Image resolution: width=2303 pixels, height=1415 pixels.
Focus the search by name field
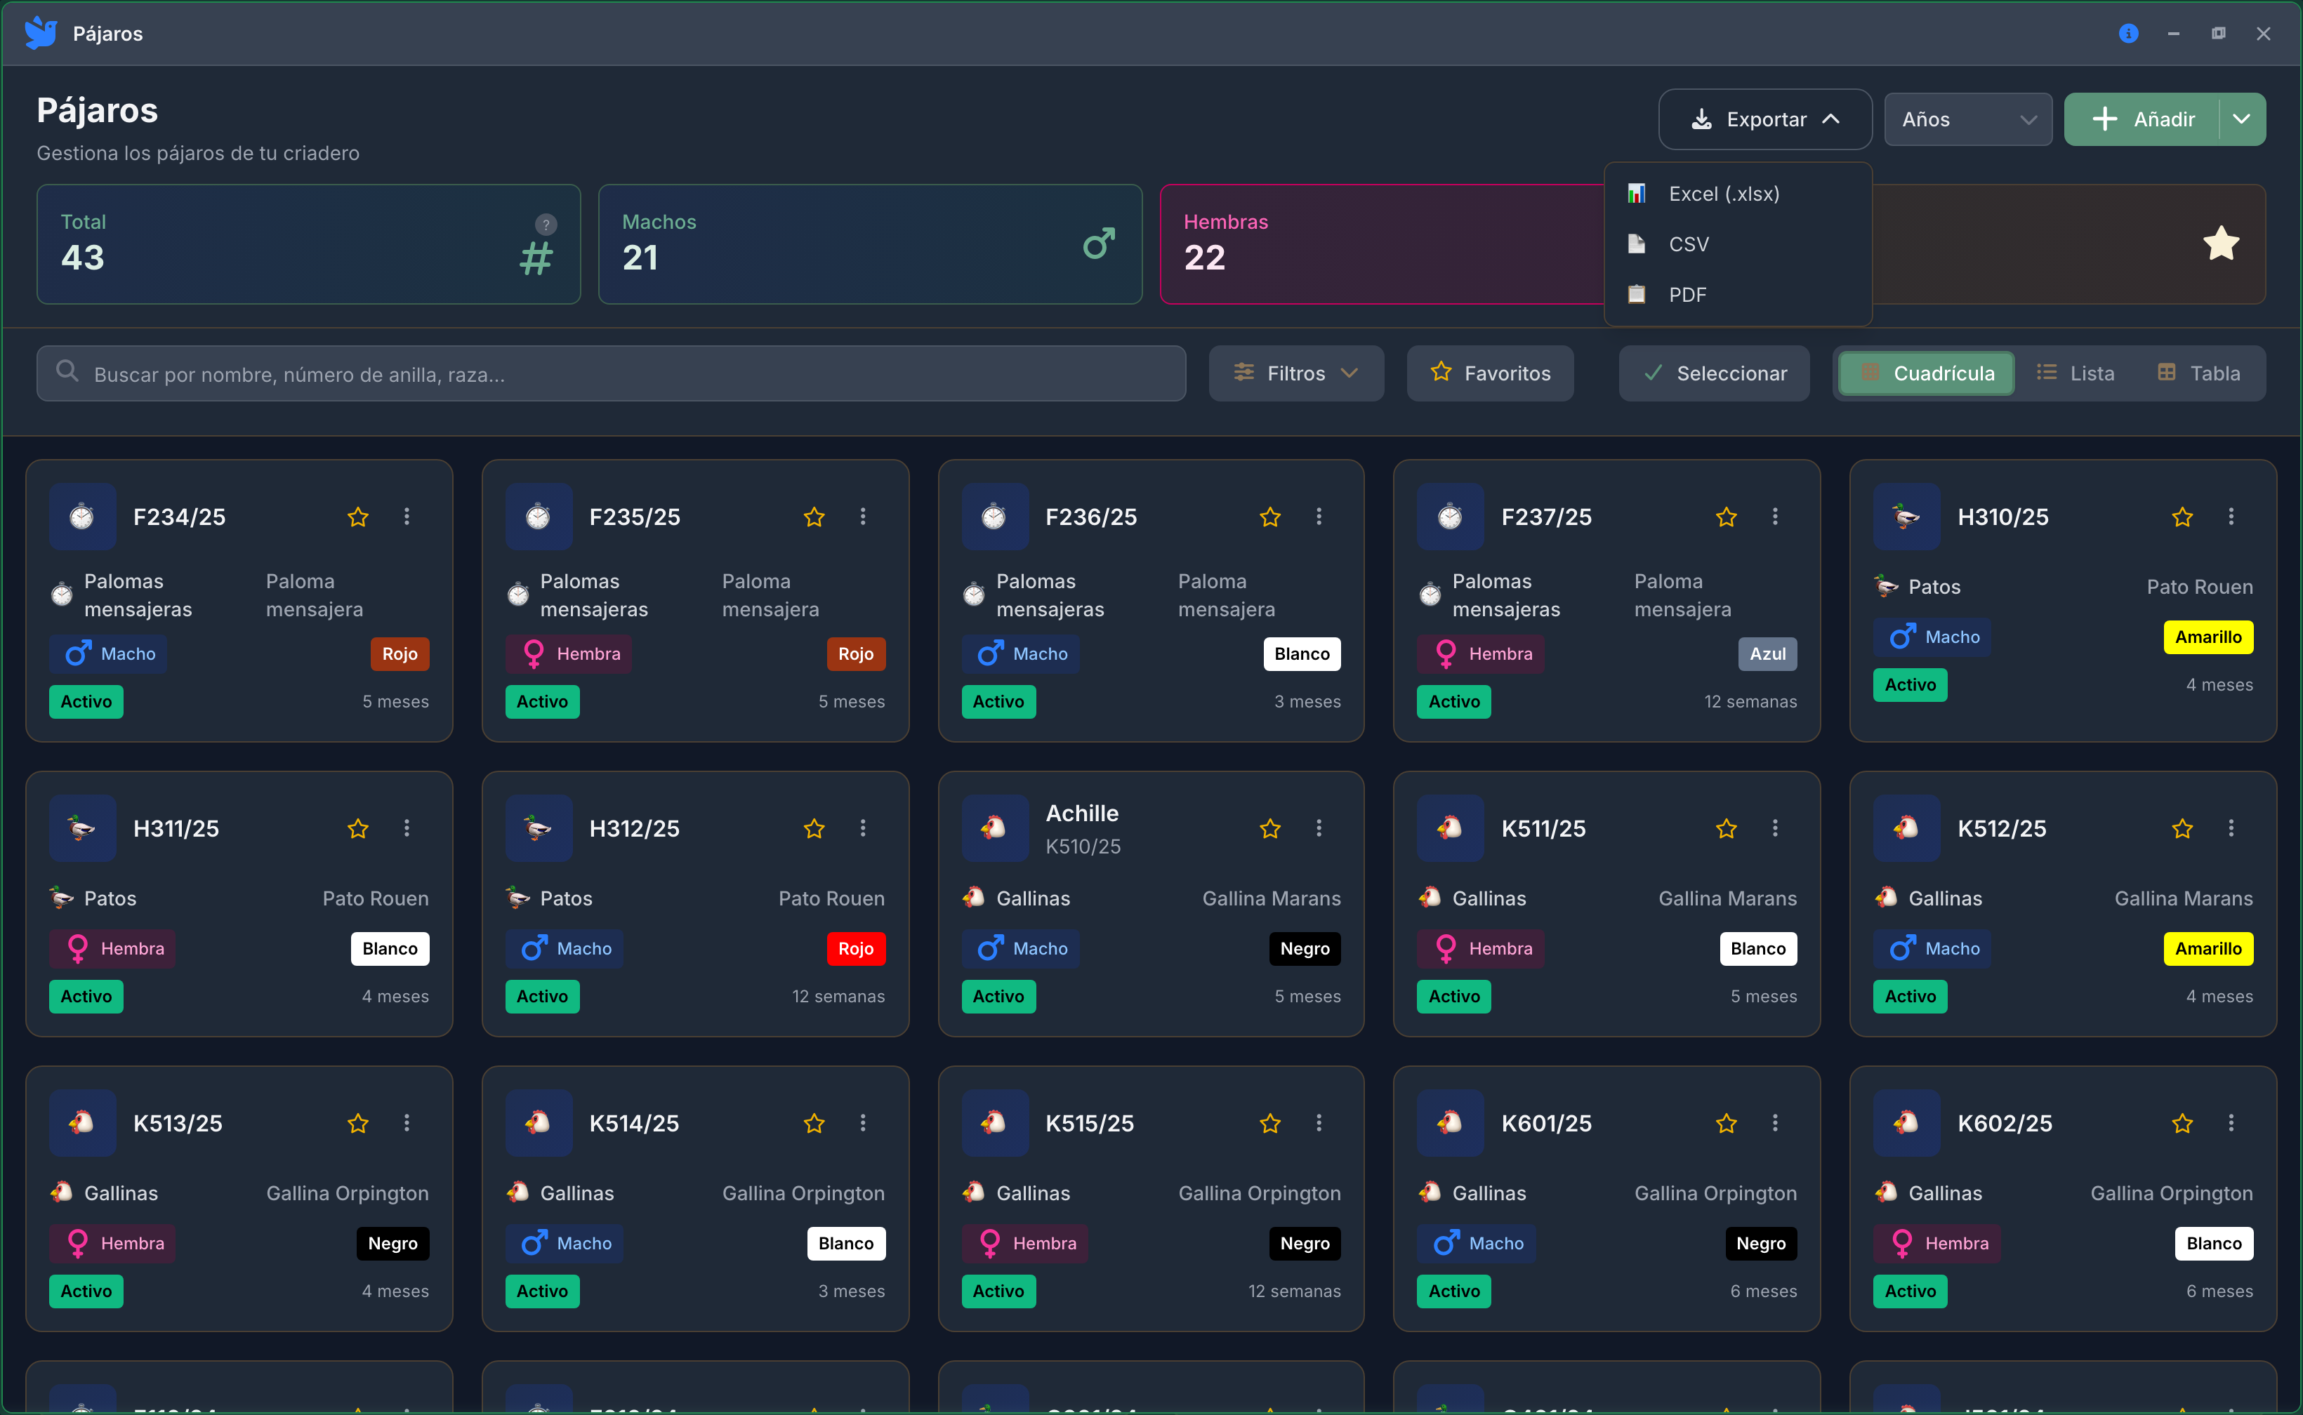612,373
